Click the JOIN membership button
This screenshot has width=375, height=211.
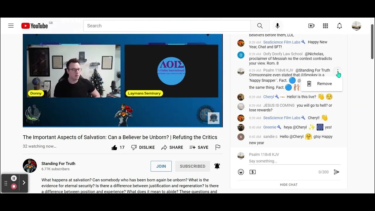coord(161,166)
